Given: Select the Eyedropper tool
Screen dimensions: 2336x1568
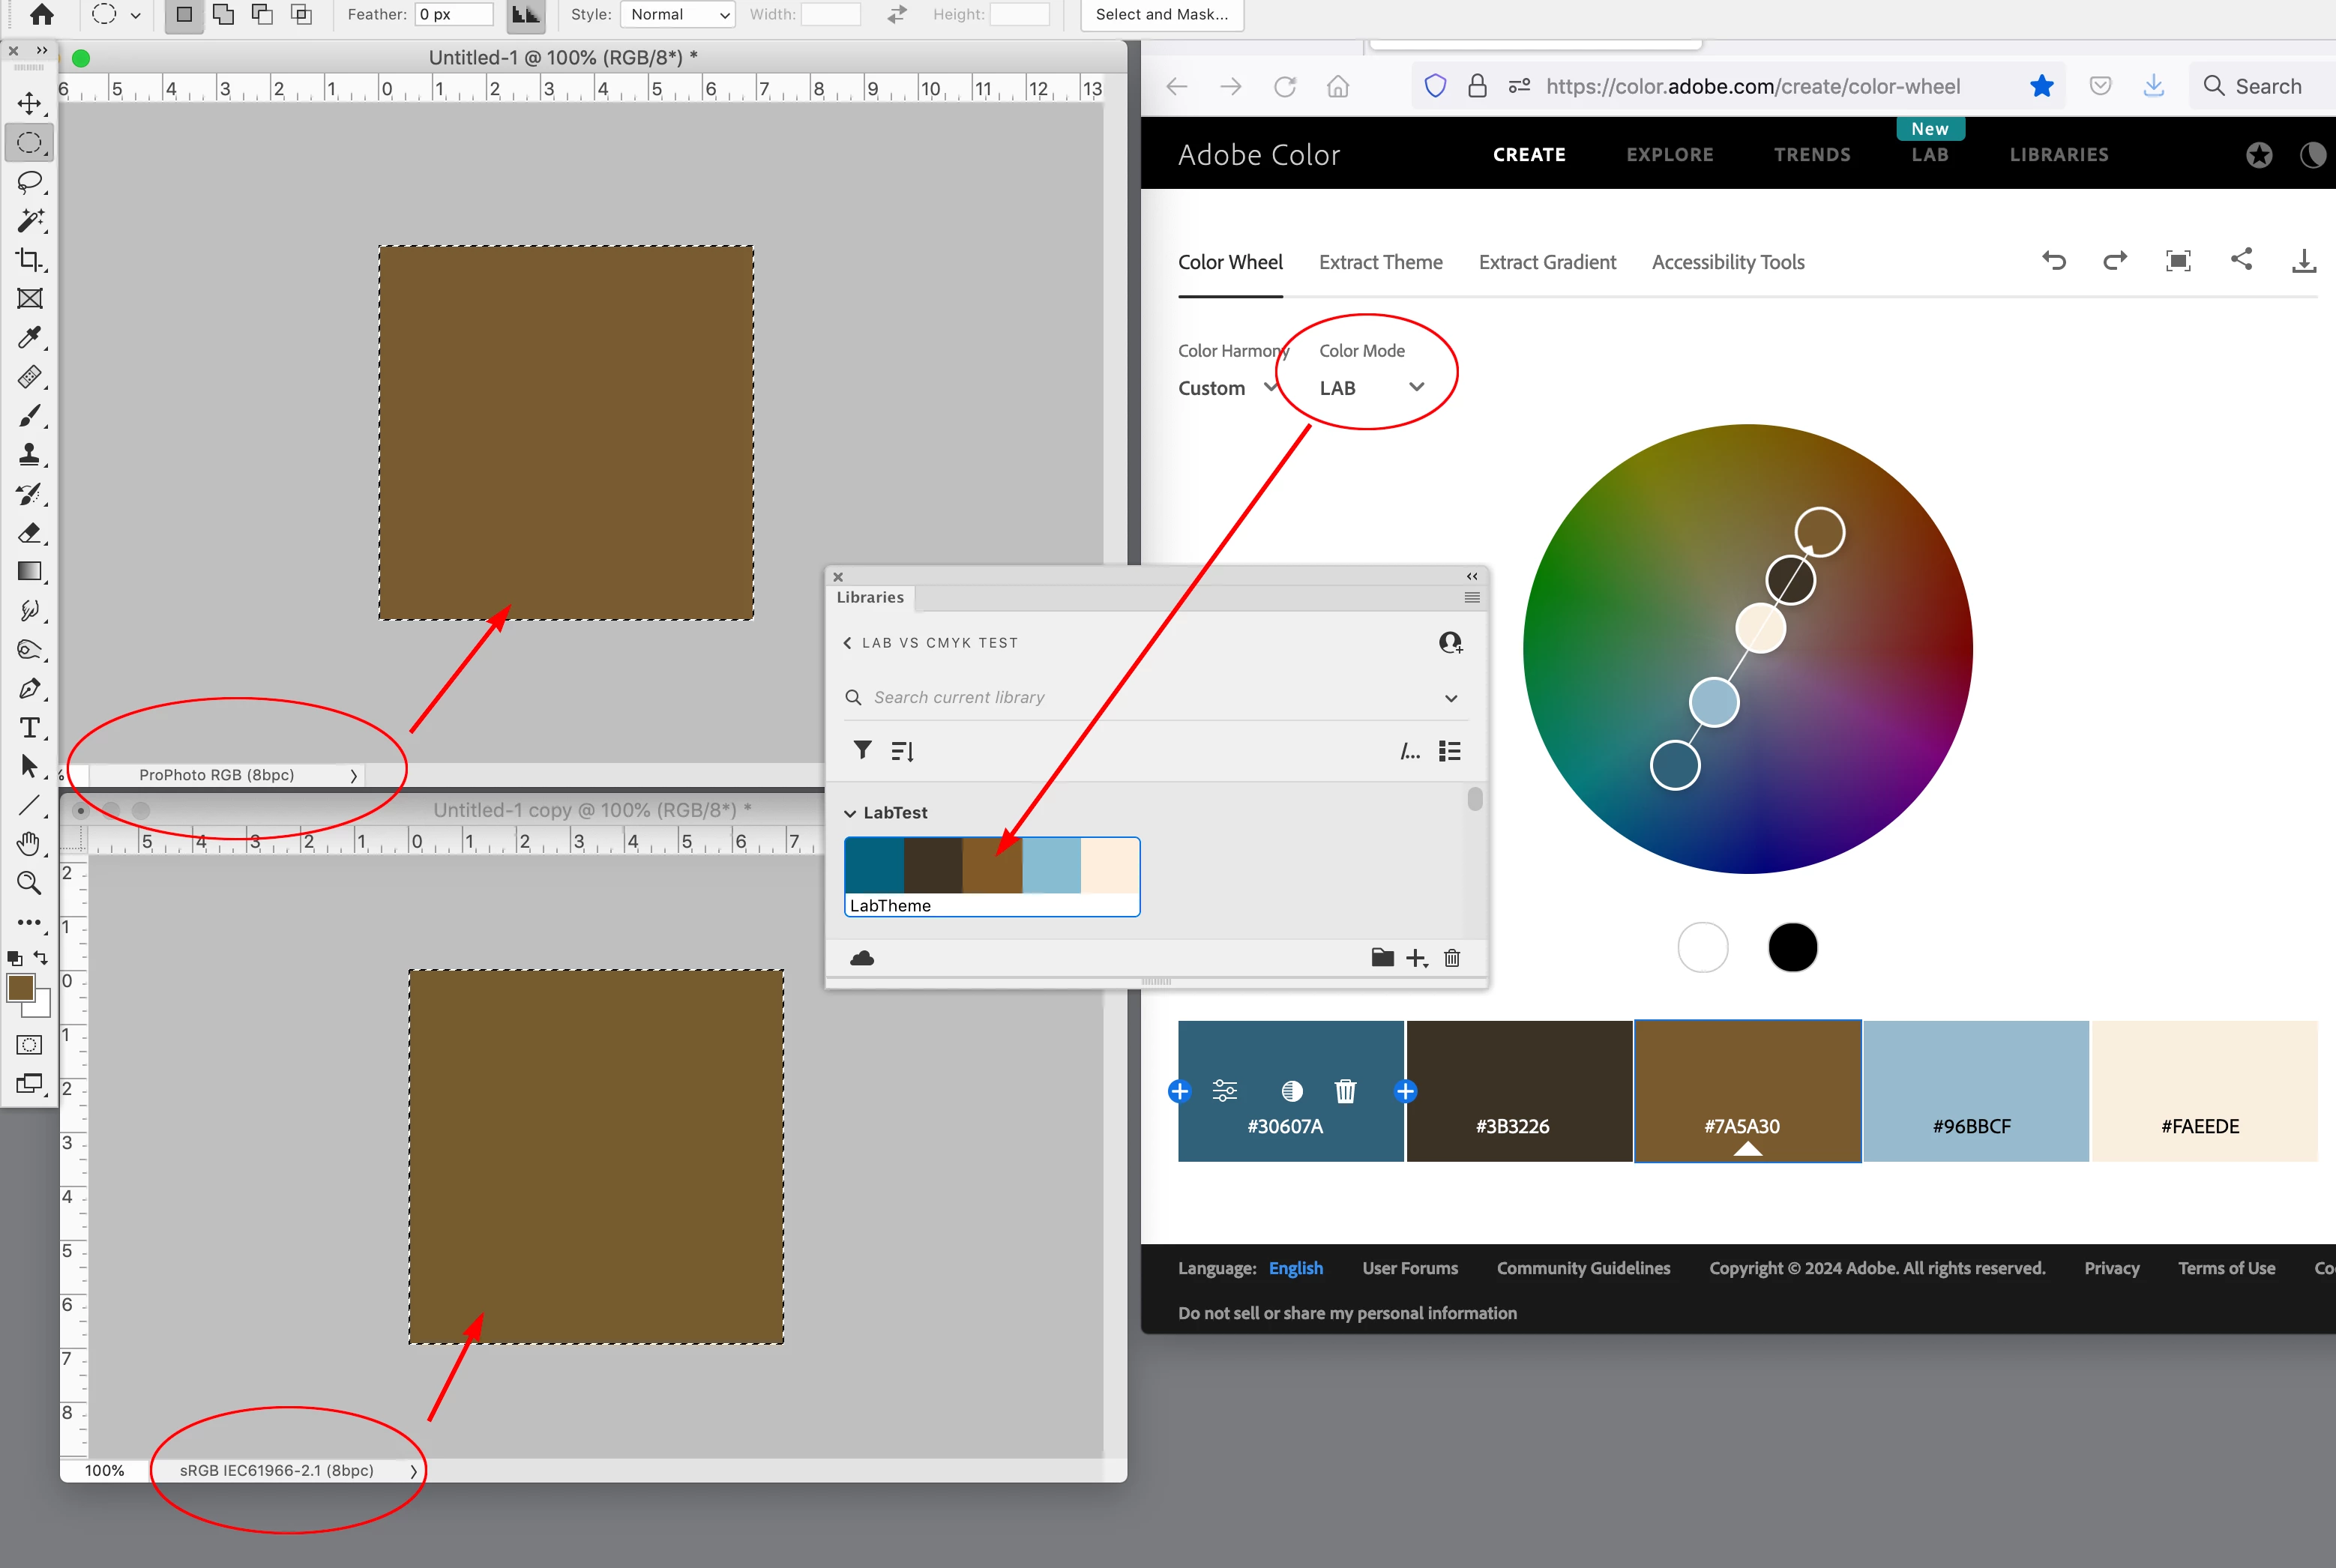Looking at the screenshot, I should tap(30, 338).
